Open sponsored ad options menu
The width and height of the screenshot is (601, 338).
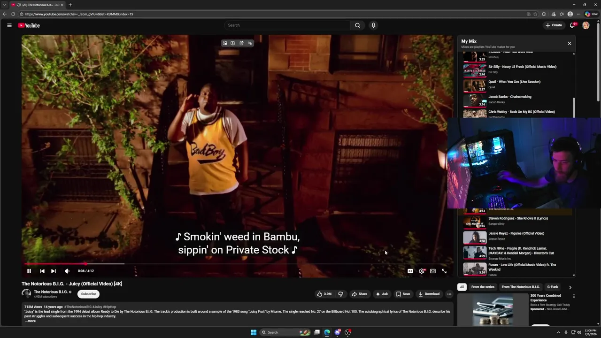coord(574,296)
